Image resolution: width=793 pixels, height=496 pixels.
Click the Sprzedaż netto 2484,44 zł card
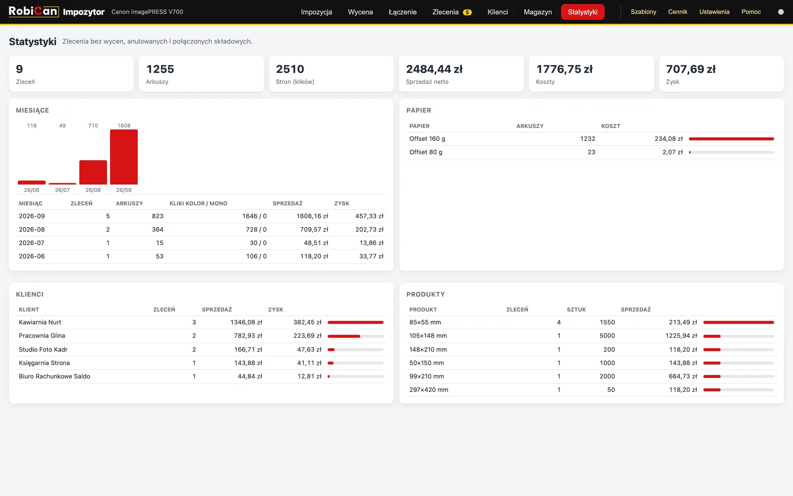pos(461,73)
